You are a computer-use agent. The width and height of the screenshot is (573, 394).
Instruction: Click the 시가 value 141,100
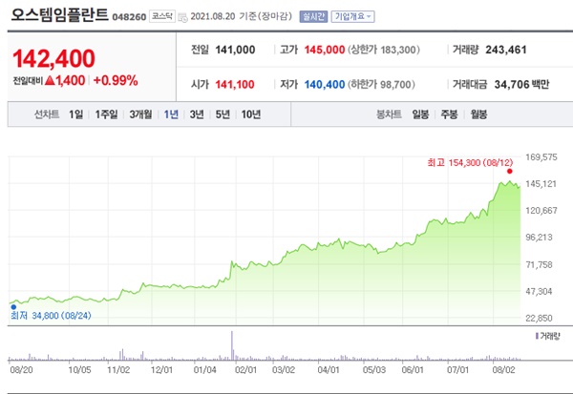click(x=235, y=84)
